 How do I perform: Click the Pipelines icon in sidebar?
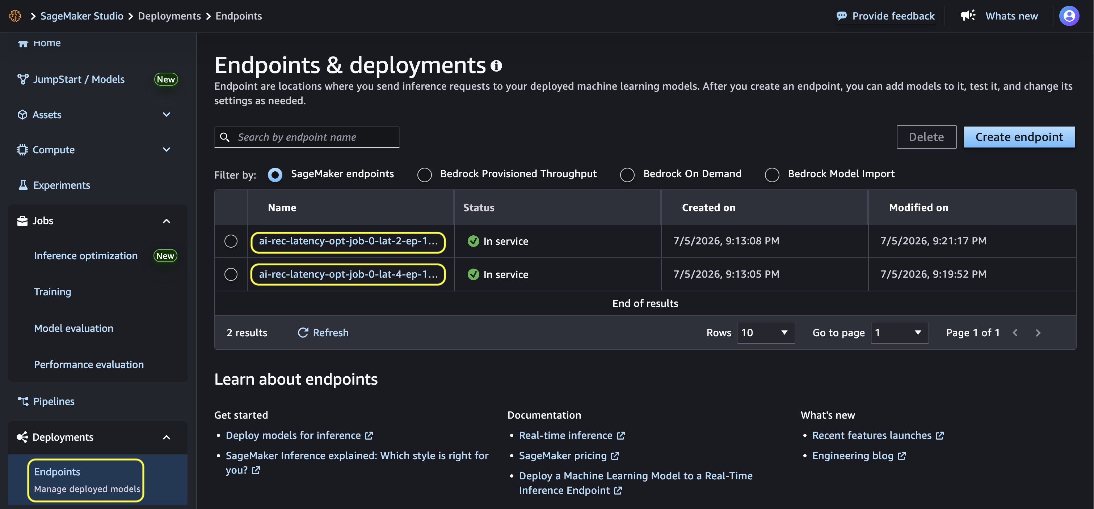pyautogui.click(x=23, y=401)
